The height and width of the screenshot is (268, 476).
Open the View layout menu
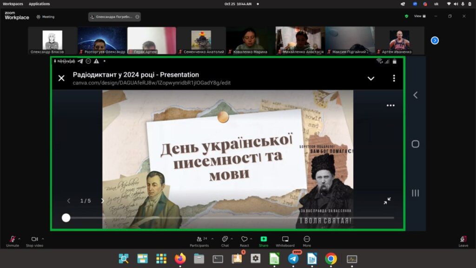pos(420,16)
